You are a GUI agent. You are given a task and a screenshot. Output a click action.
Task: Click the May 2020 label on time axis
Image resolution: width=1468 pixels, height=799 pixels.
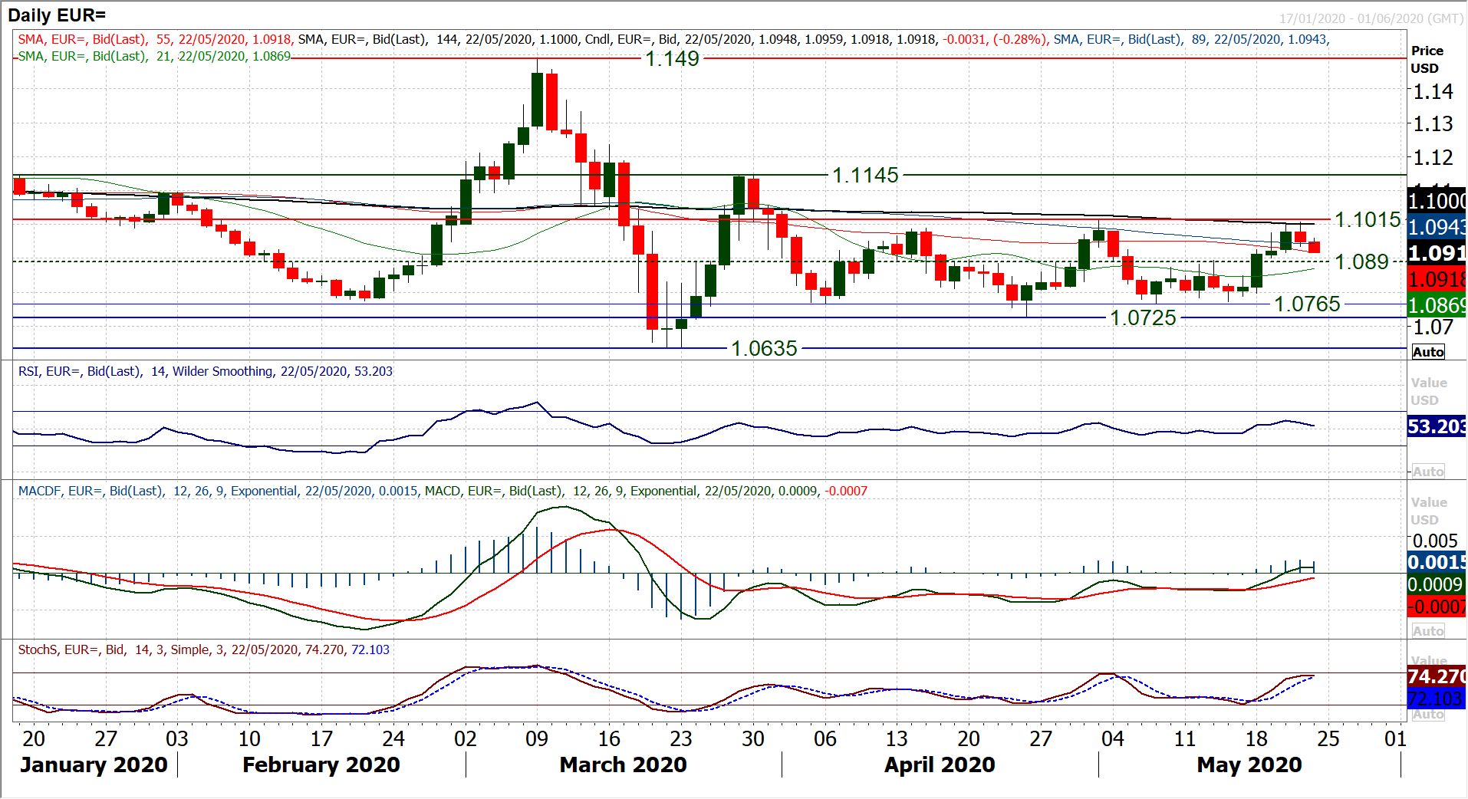click(1249, 765)
